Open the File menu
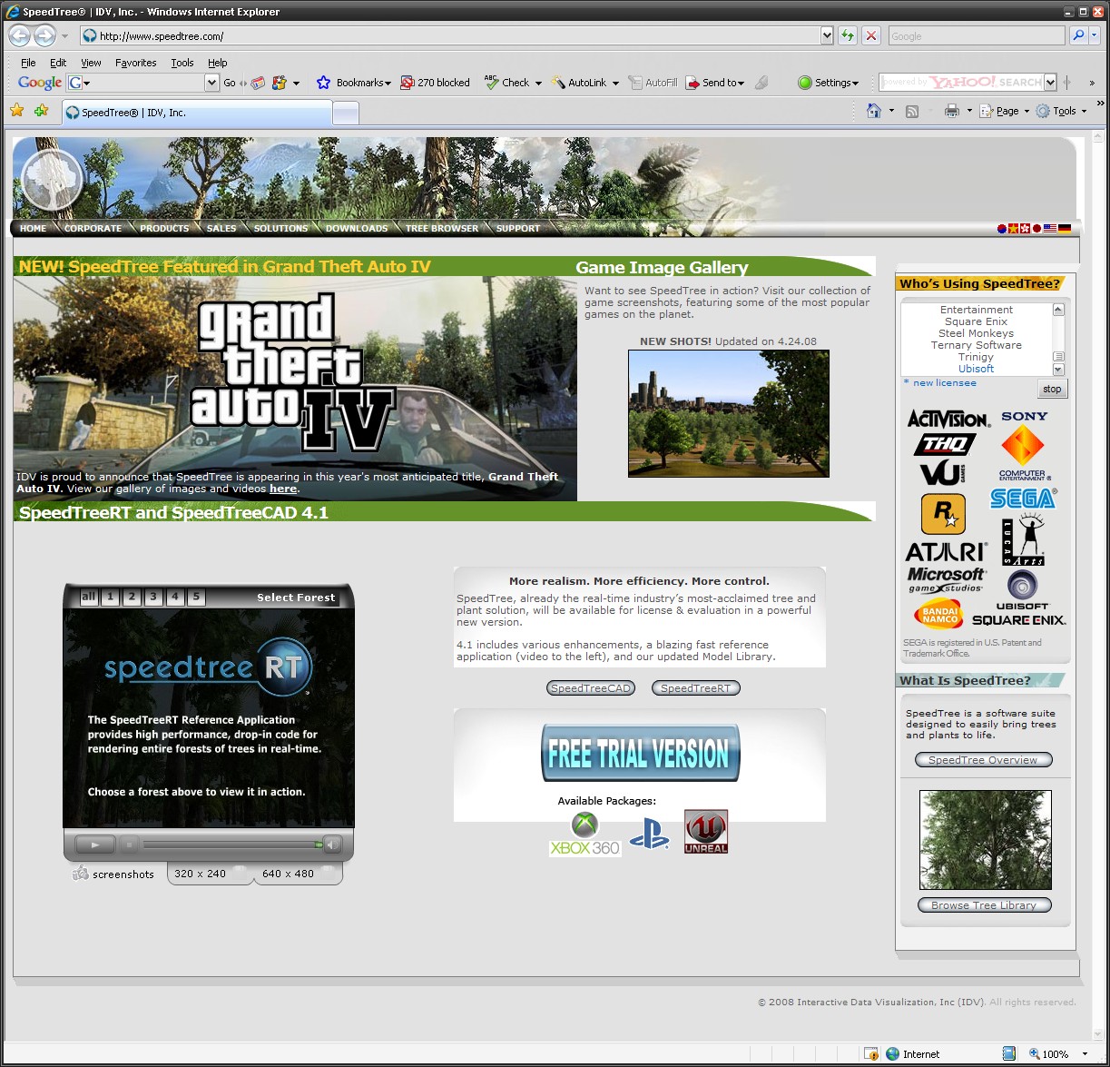Screen dimensions: 1110x1067 [28, 63]
